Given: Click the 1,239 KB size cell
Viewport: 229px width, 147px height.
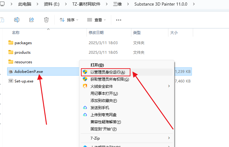Looking at the screenshot, I should 183,72.
